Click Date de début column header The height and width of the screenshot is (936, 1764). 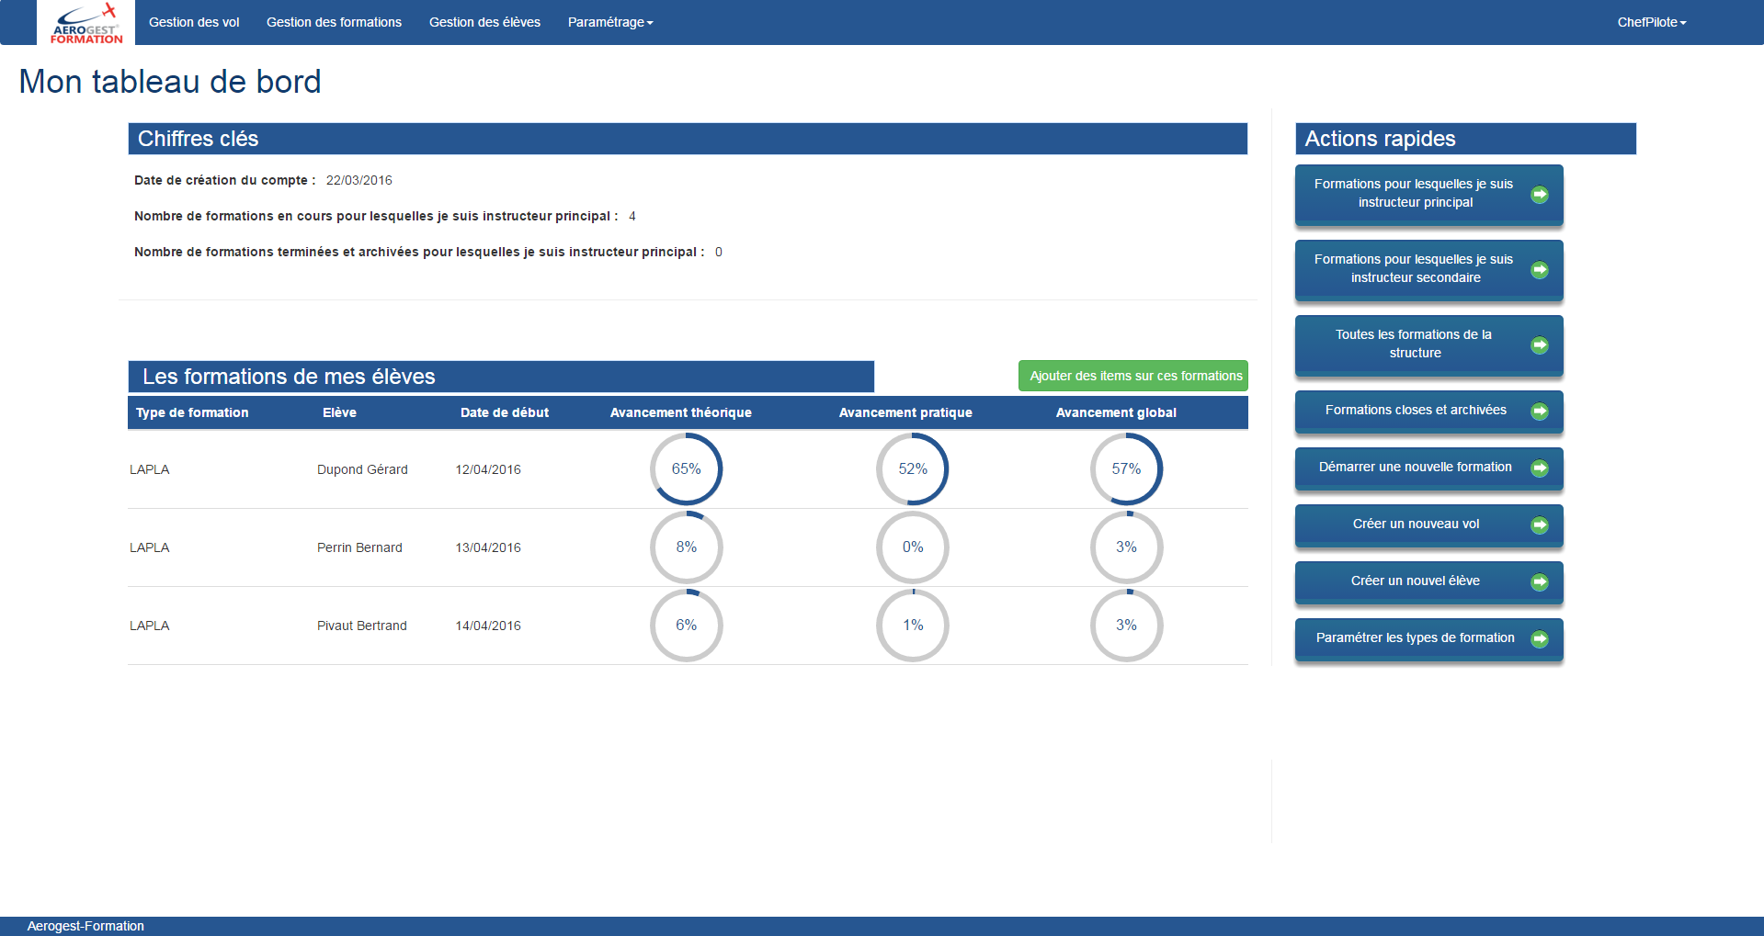(505, 412)
